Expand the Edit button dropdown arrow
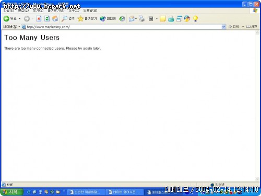Viewport: 261px width, 196px height. [157, 19]
